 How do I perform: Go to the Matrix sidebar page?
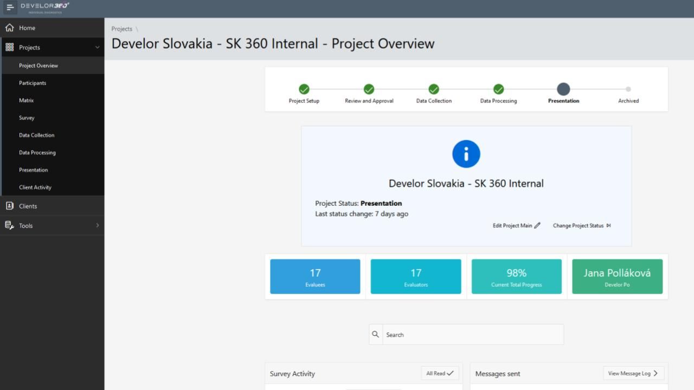(26, 100)
